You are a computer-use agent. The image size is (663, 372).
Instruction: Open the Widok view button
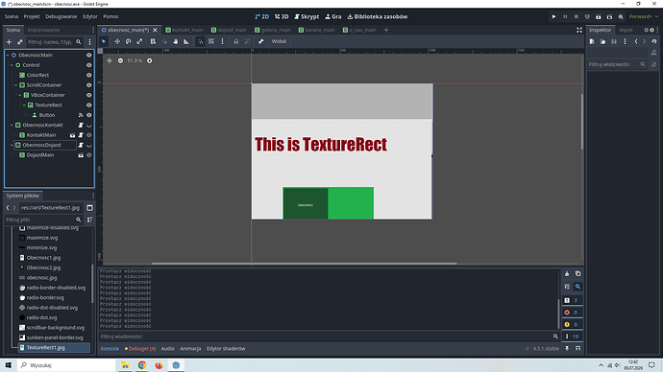click(x=279, y=41)
